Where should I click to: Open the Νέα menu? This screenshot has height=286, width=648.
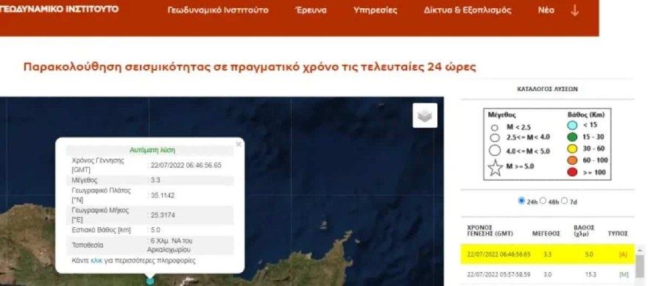[546, 10]
